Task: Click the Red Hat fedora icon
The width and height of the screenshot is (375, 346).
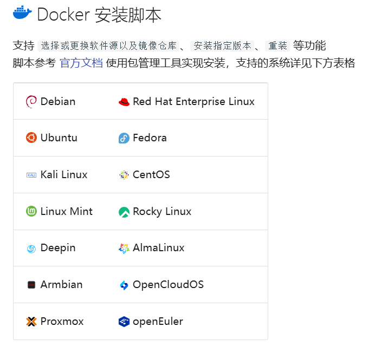Action: [124, 102]
